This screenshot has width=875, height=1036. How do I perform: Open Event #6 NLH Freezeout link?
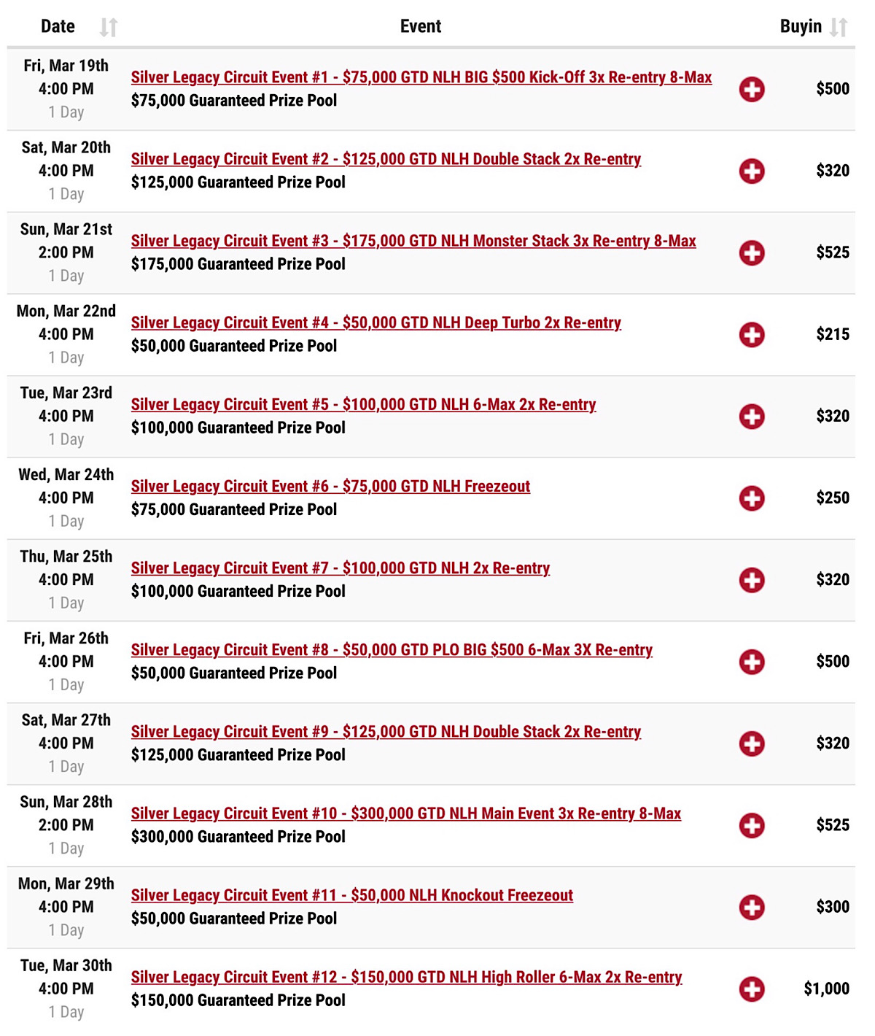pos(330,487)
